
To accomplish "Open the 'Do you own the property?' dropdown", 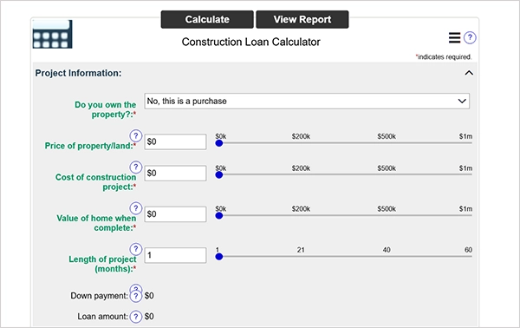I will click(x=307, y=101).
